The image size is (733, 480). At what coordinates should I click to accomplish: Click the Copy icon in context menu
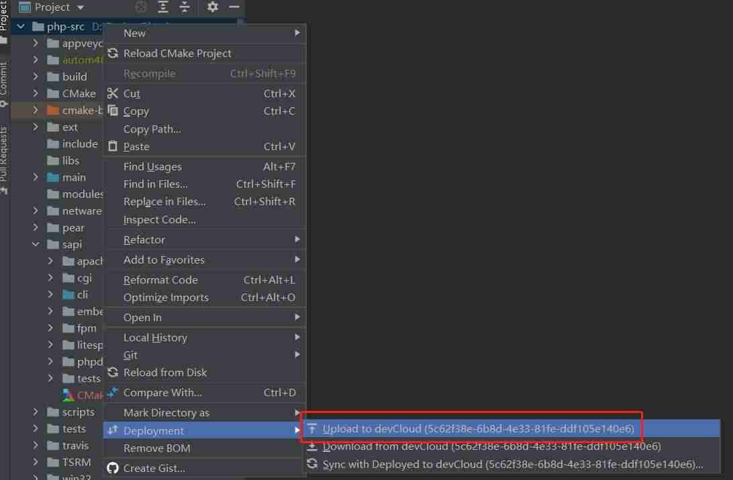pos(113,111)
